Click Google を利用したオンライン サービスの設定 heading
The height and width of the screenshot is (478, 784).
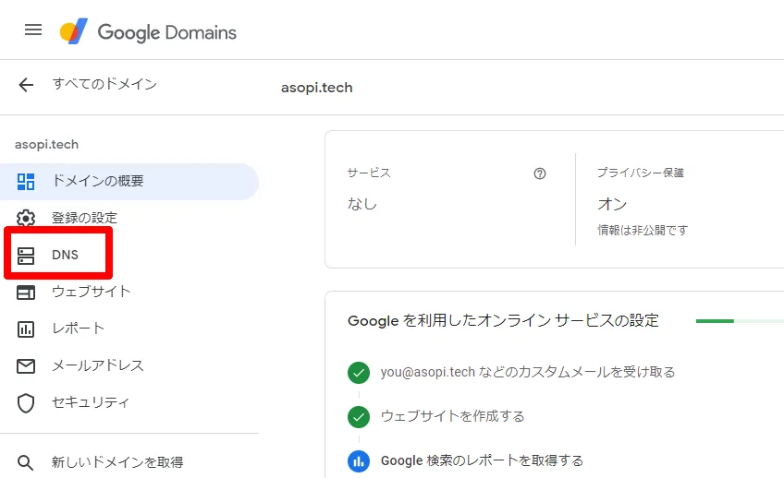503,320
